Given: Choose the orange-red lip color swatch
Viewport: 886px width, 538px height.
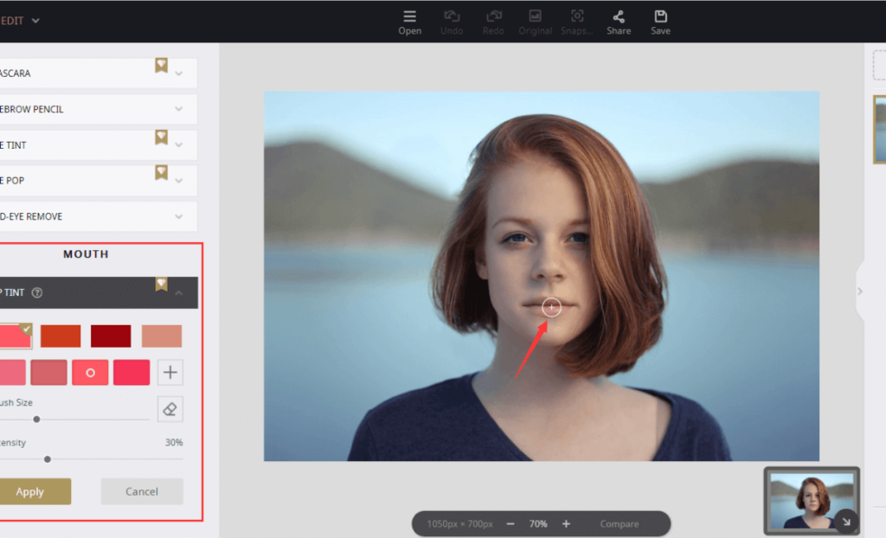Looking at the screenshot, I should (61, 336).
